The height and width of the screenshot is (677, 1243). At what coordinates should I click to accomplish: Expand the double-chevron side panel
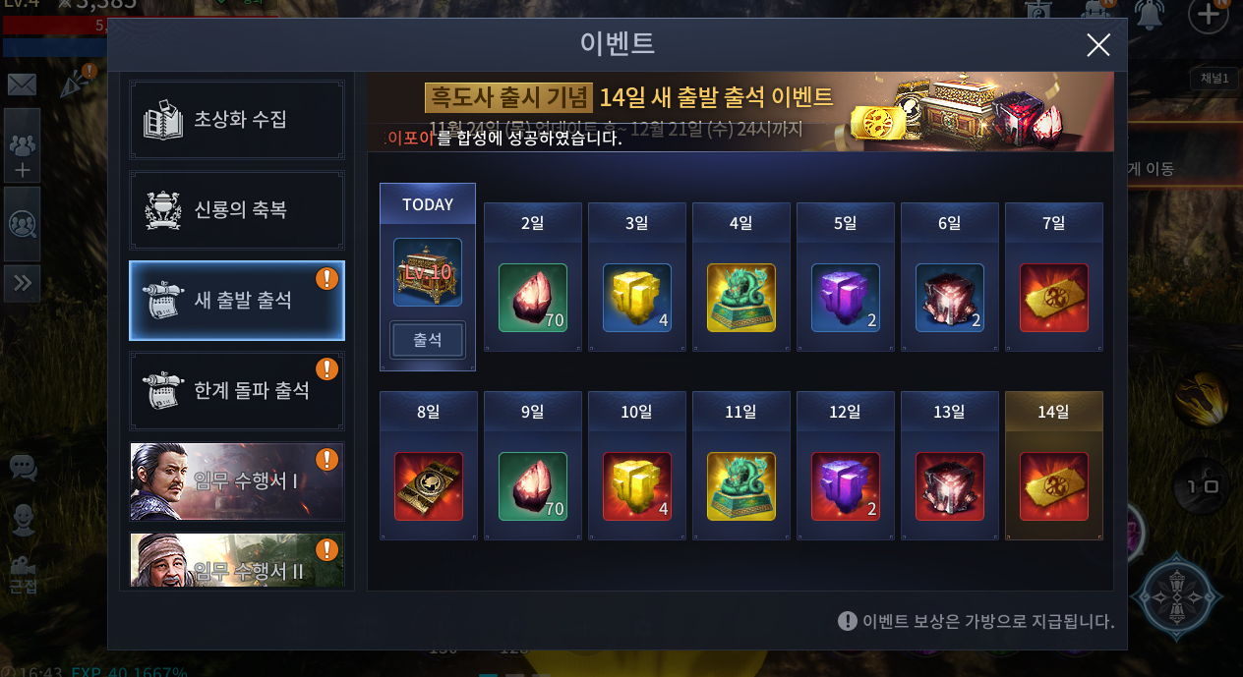coord(22,284)
